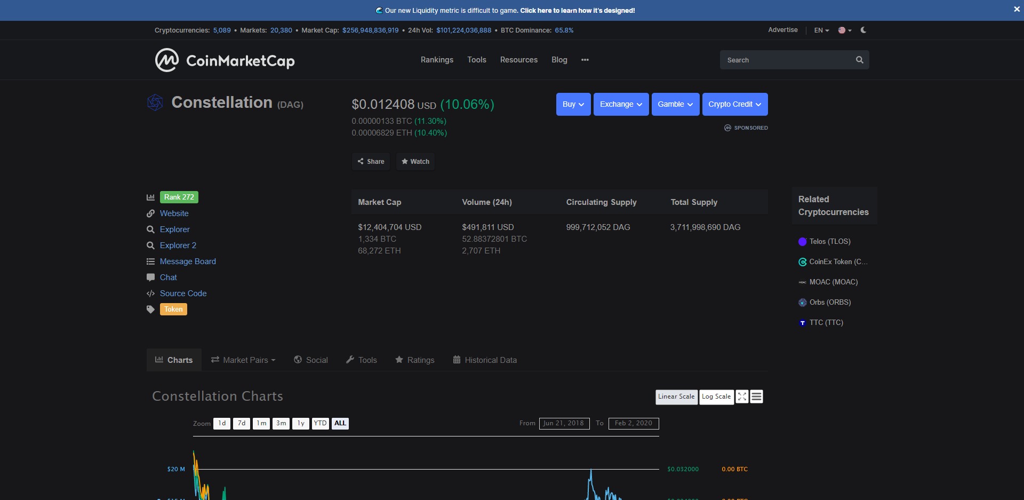Expand the Exchange dropdown
Screen dimensions: 1024x500
click(x=621, y=104)
